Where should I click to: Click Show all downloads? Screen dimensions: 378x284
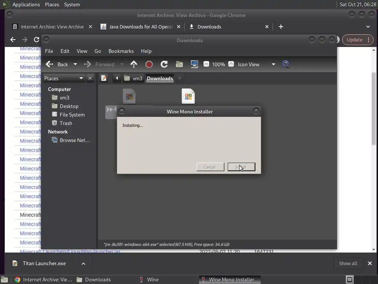[x=348, y=263]
